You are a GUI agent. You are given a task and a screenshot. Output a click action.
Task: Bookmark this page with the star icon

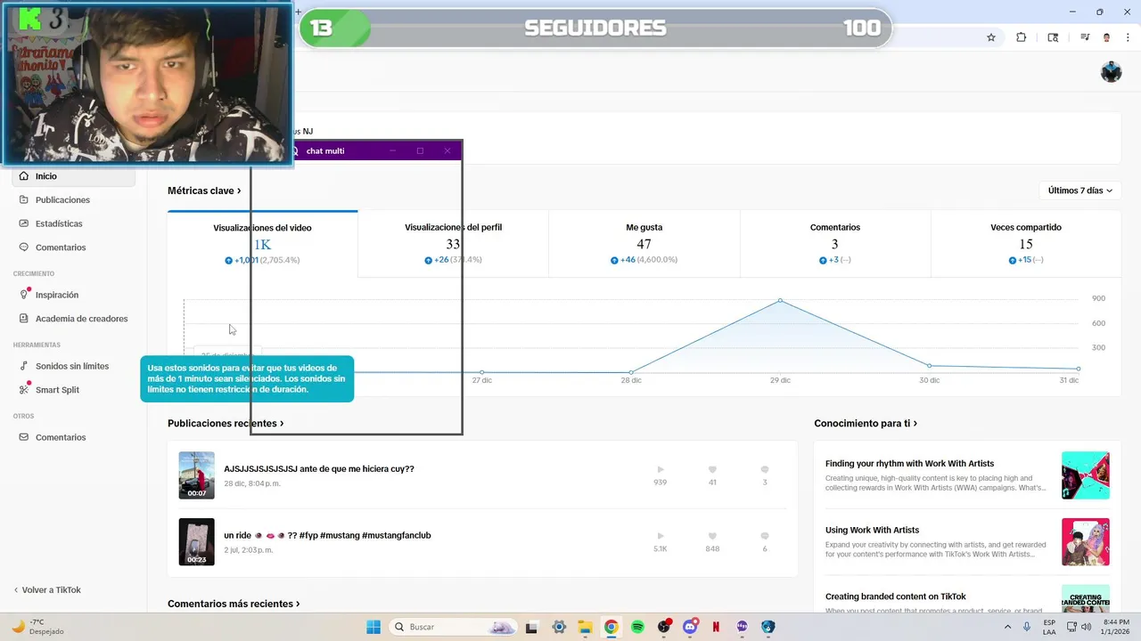pyautogui.click(x=990, y=37)
